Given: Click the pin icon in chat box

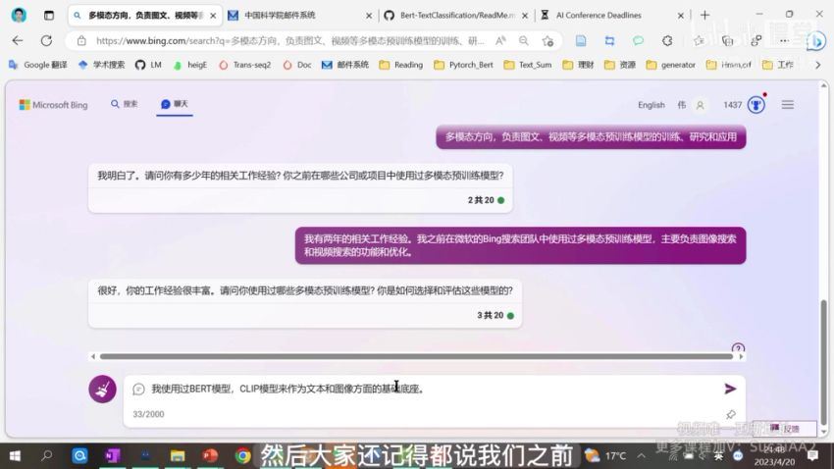Looking at the screenshot, I should coord(730,415).
